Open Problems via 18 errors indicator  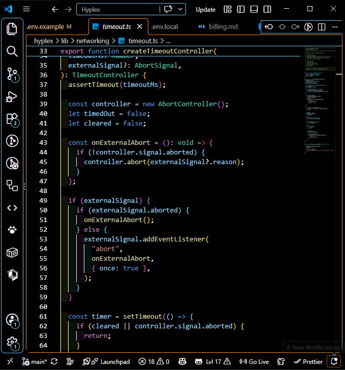tap(154, 361)
